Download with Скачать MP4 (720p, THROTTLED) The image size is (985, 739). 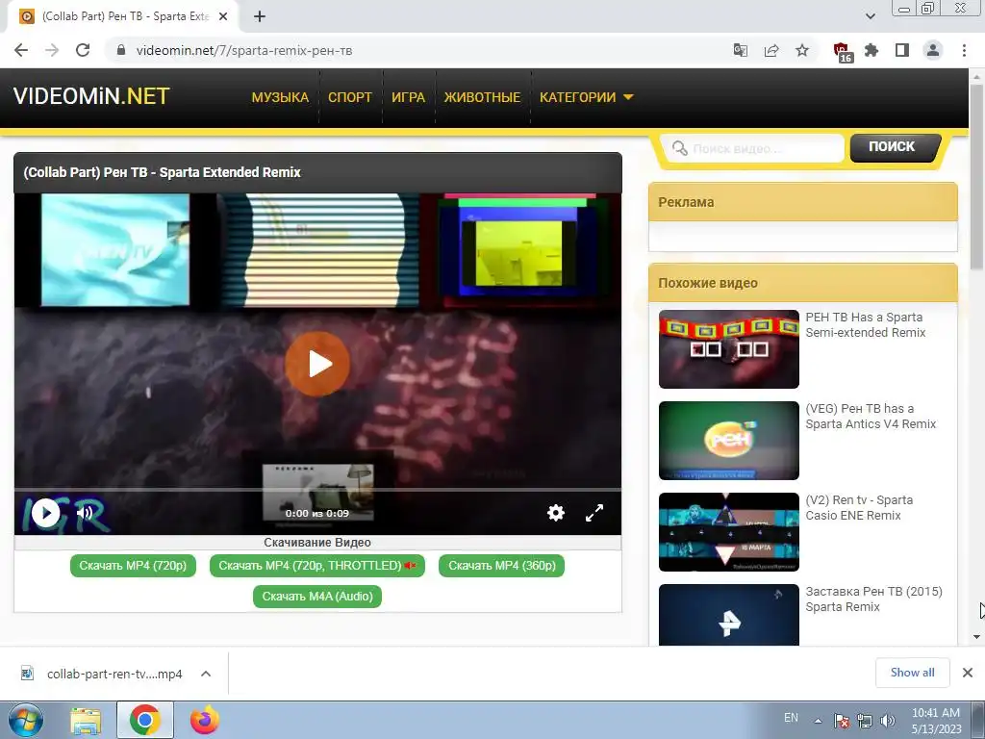pos(317,566)
